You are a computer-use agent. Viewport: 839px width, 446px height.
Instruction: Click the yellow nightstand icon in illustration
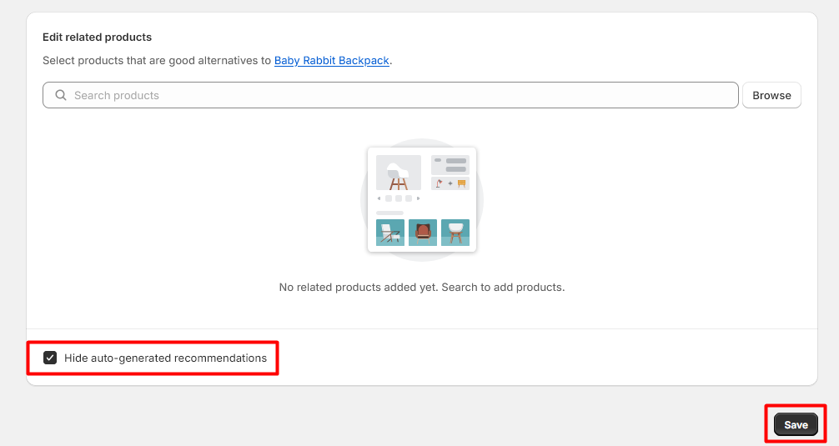(461, 183)
